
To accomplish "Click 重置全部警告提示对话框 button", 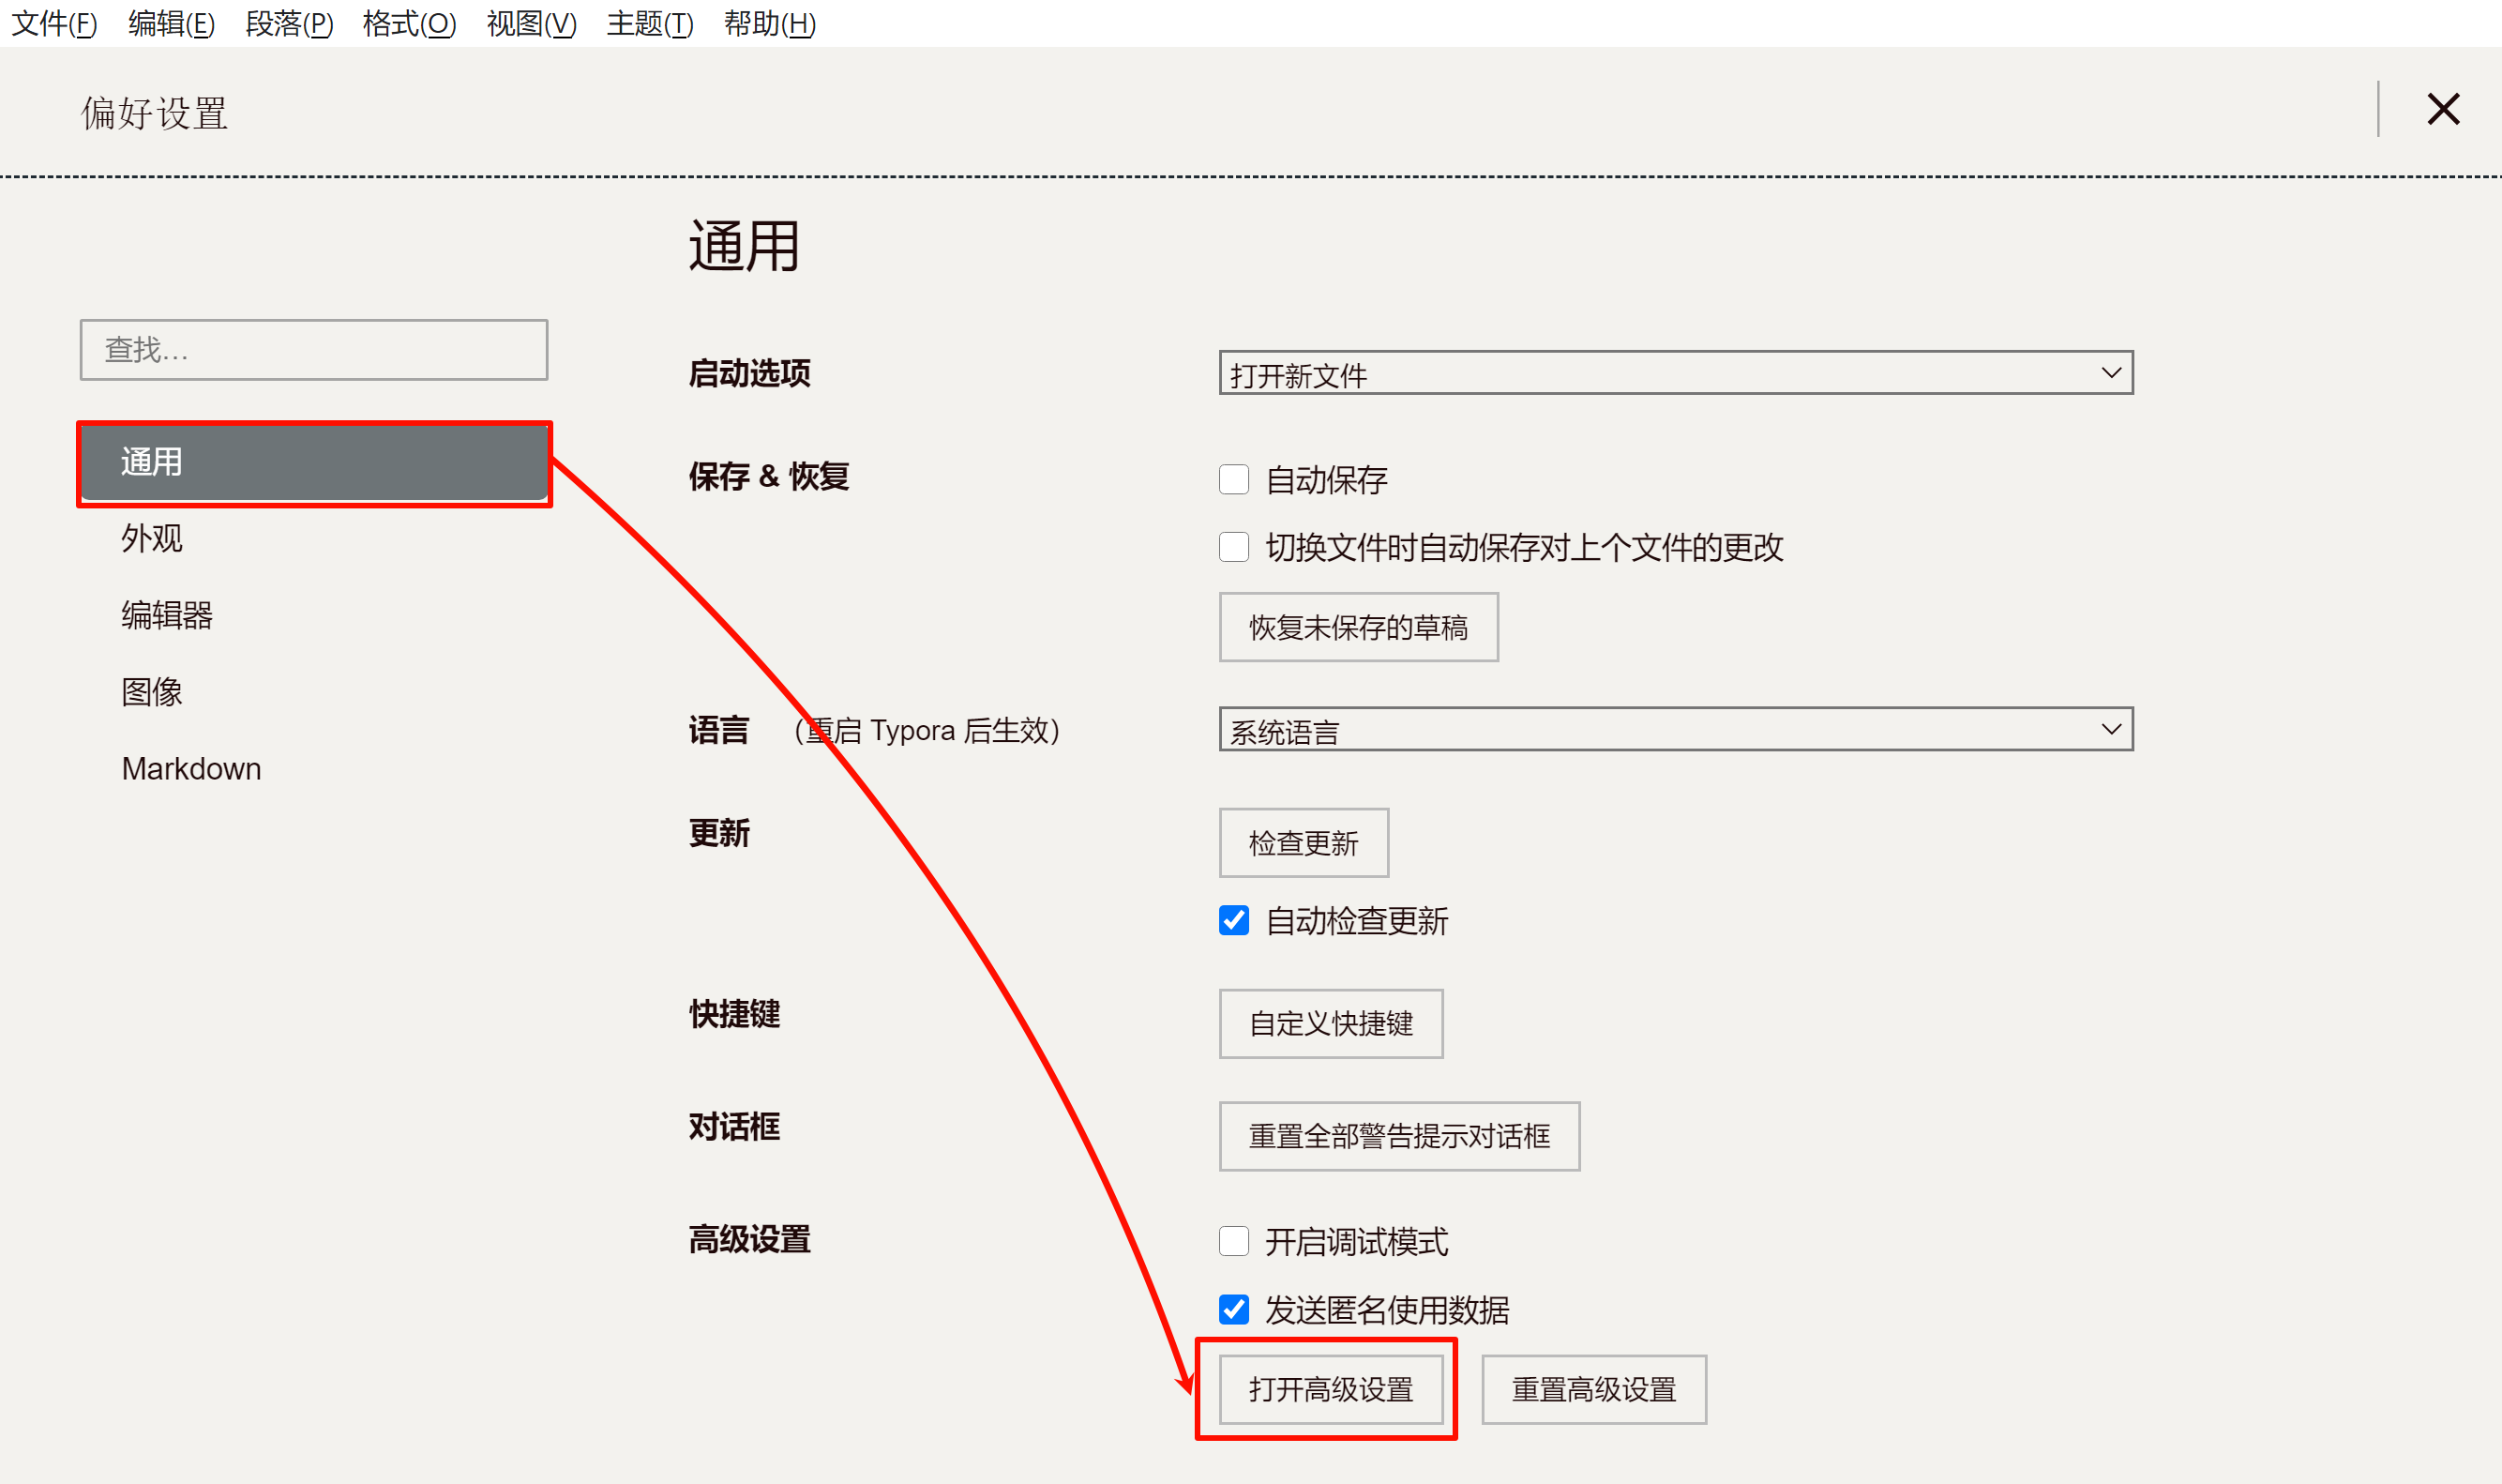I will [x=1398, y=1136].
